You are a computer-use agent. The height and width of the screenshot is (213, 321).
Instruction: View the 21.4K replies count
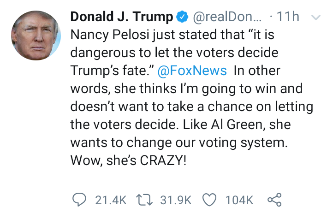click(x=111, y=200)
